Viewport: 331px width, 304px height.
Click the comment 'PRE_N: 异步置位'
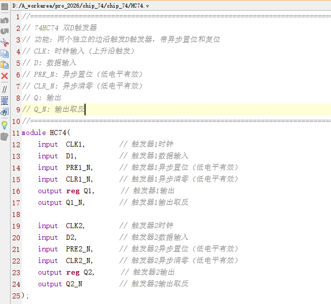(x=63, y=74)
